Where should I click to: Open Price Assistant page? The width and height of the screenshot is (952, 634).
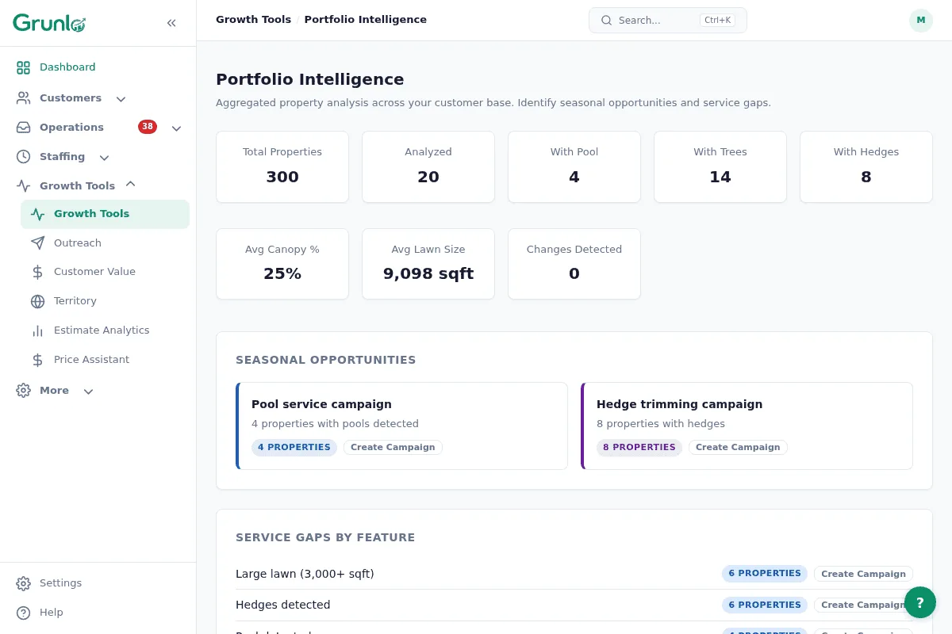(x=105, y=360)
